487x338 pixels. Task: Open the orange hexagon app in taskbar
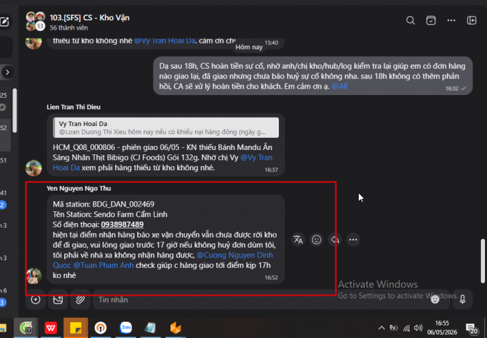pos(176,327)
